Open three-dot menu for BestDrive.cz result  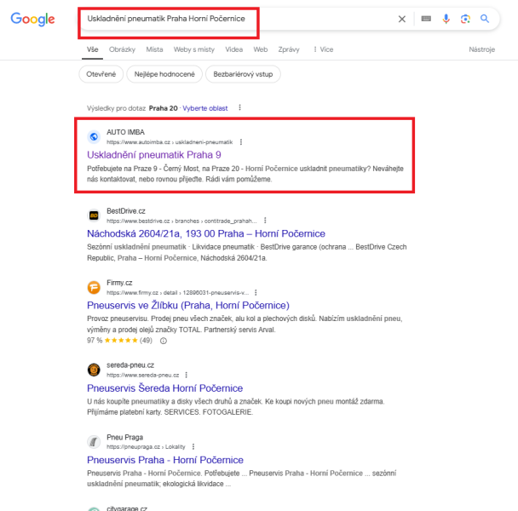coord(265,221)
